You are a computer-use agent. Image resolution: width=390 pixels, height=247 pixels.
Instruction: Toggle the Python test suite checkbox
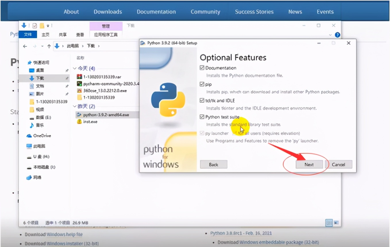[202, 117]
